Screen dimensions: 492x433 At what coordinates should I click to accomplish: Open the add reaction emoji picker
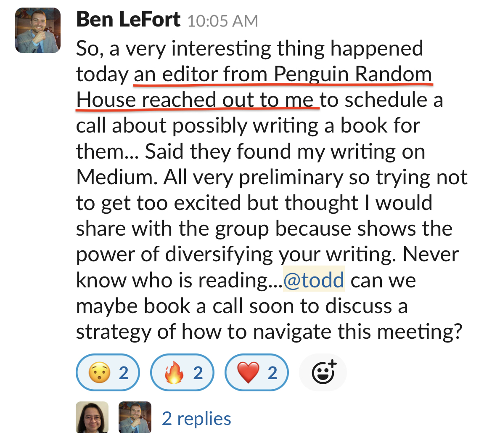click(323, 373)
